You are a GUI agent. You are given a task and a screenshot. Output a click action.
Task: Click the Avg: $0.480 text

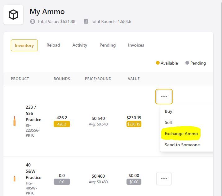click(x=98, y=182)
